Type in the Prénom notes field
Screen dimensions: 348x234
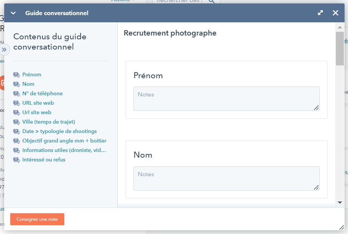pos(226,99)
